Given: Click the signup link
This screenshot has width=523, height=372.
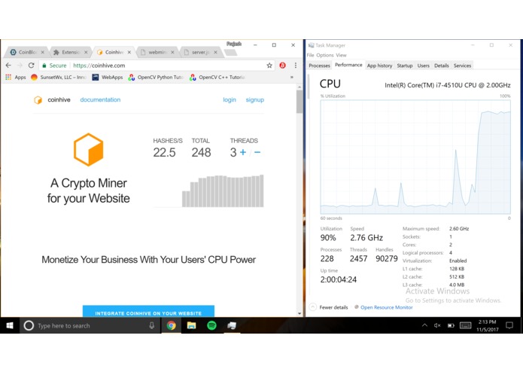Looking at the screenshot, I should [255, 99].
